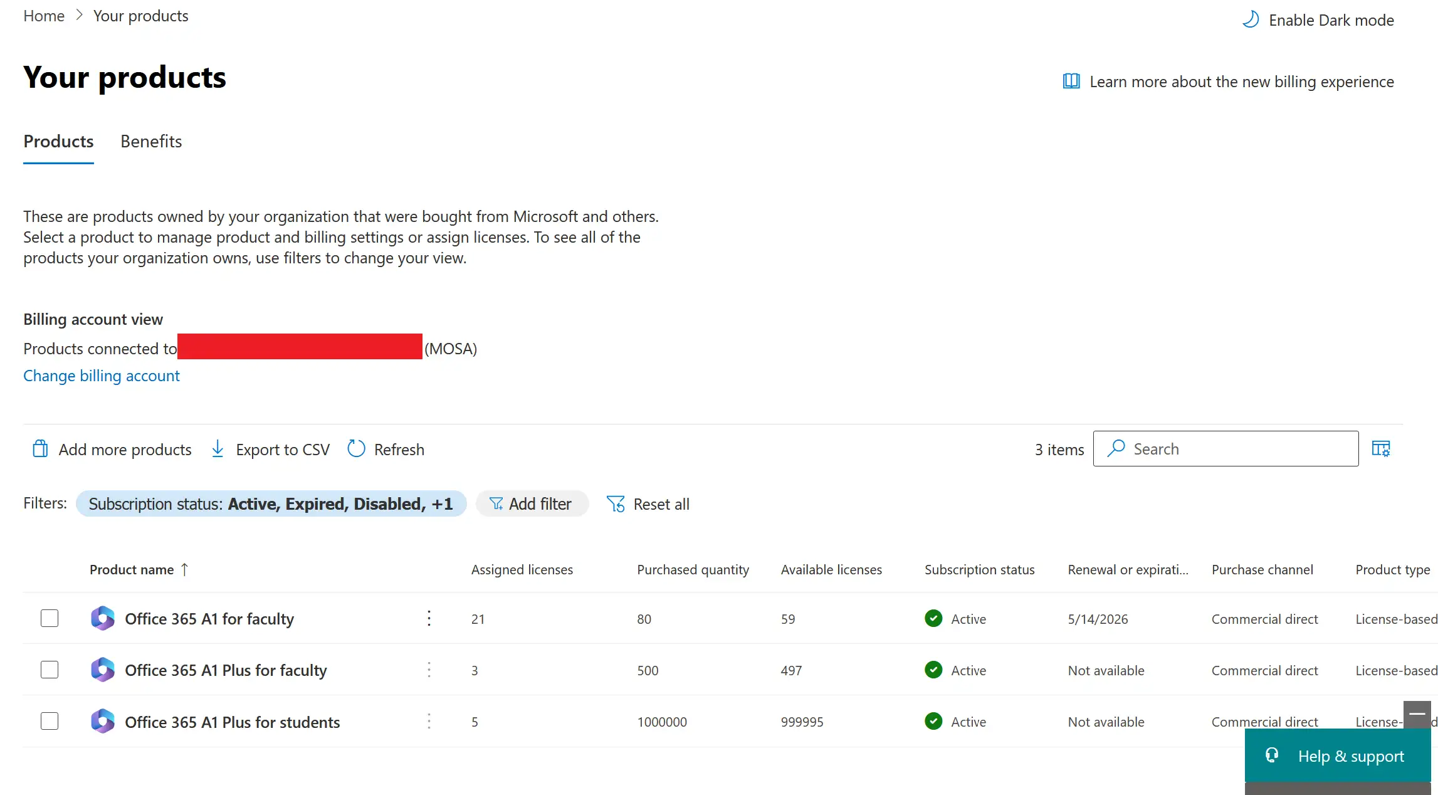Sort by Subscription status column header
The image size is (1438, 795).
979,569
